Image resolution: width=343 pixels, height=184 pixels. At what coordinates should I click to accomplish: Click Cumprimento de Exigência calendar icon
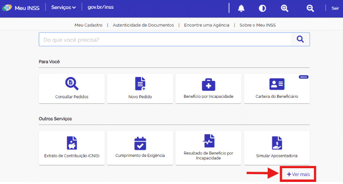click(x=140, y=143)
